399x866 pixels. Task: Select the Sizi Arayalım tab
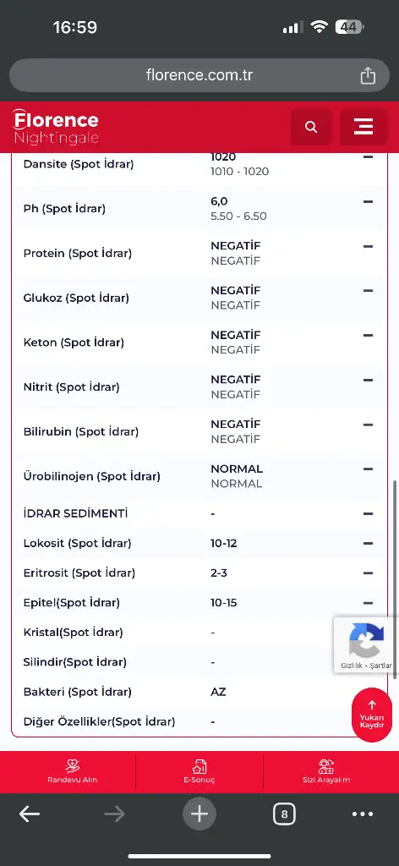pyautogui.click(x=326, y=771)
